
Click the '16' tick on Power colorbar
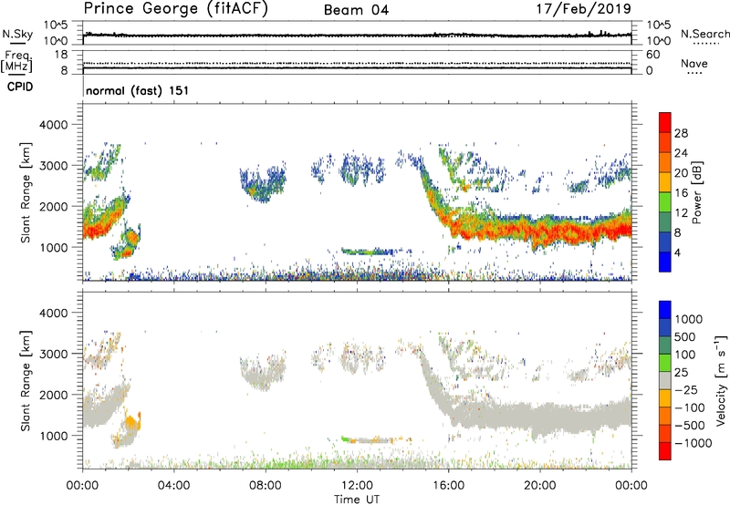tap(681, 193)
